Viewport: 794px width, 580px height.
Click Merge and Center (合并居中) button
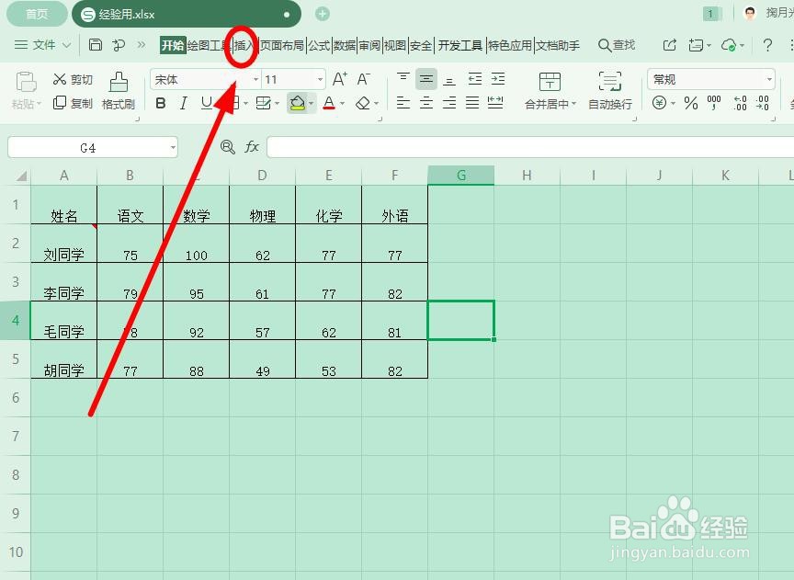point(550,91)
